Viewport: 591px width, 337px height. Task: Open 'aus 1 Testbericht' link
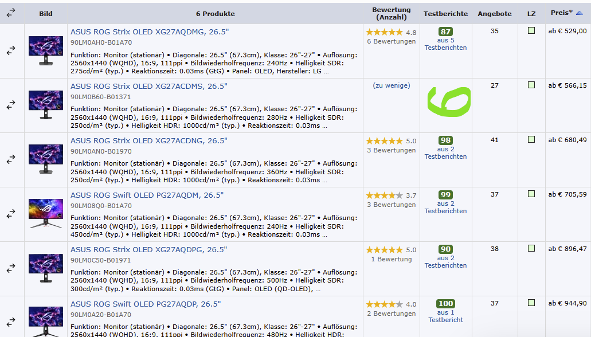point(445,316)
